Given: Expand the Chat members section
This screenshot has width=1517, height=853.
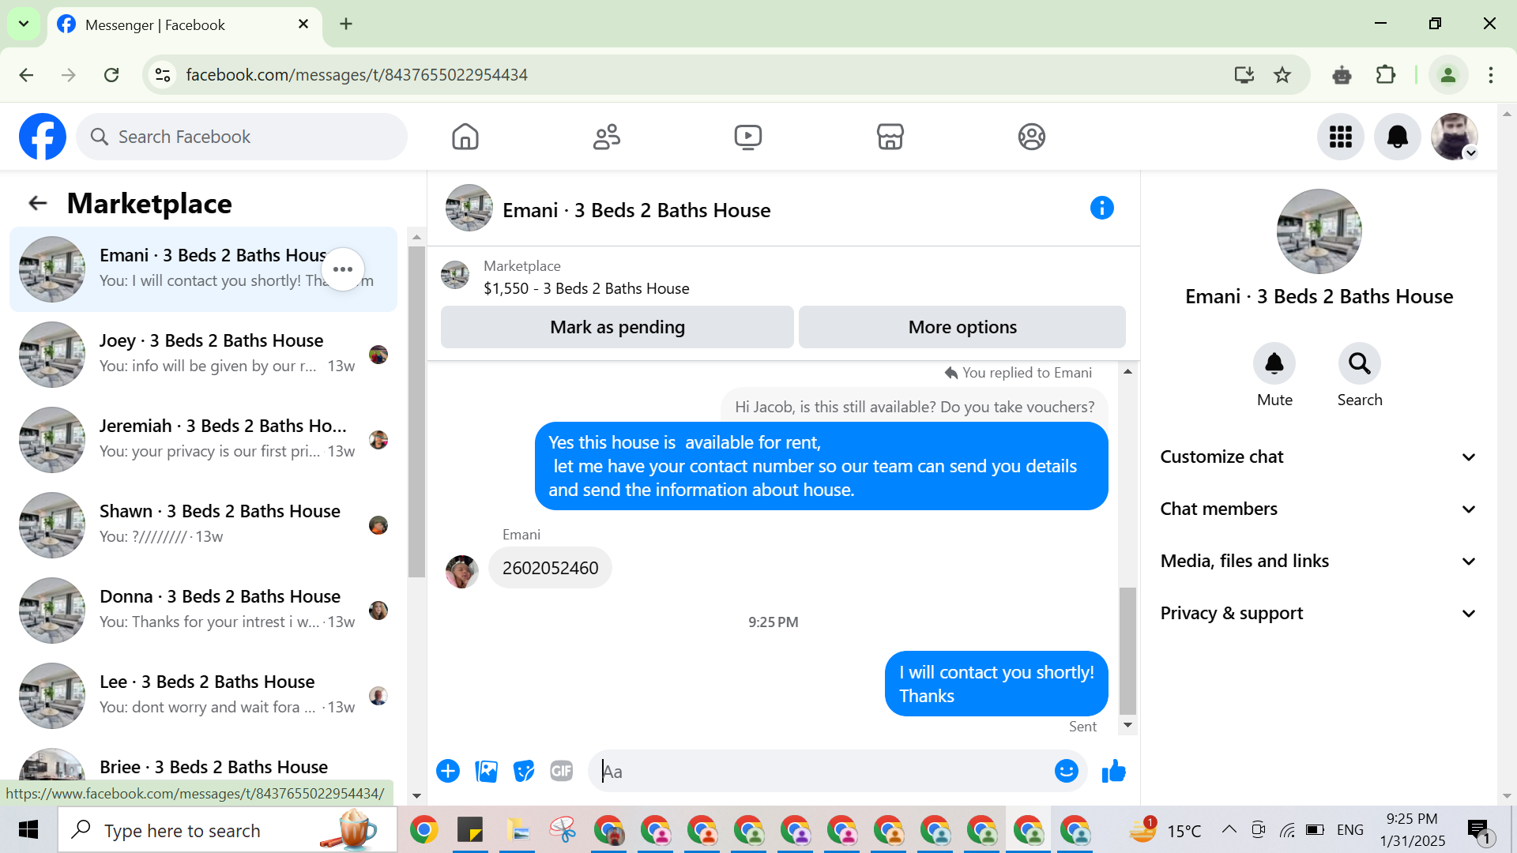Looking at the screenshot, I should (1319, 509).
